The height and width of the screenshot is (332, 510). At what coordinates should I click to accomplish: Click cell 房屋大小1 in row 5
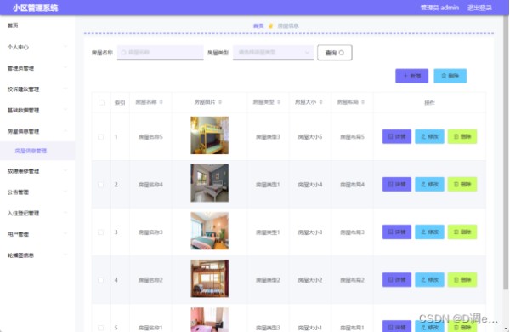pos(310,328)
